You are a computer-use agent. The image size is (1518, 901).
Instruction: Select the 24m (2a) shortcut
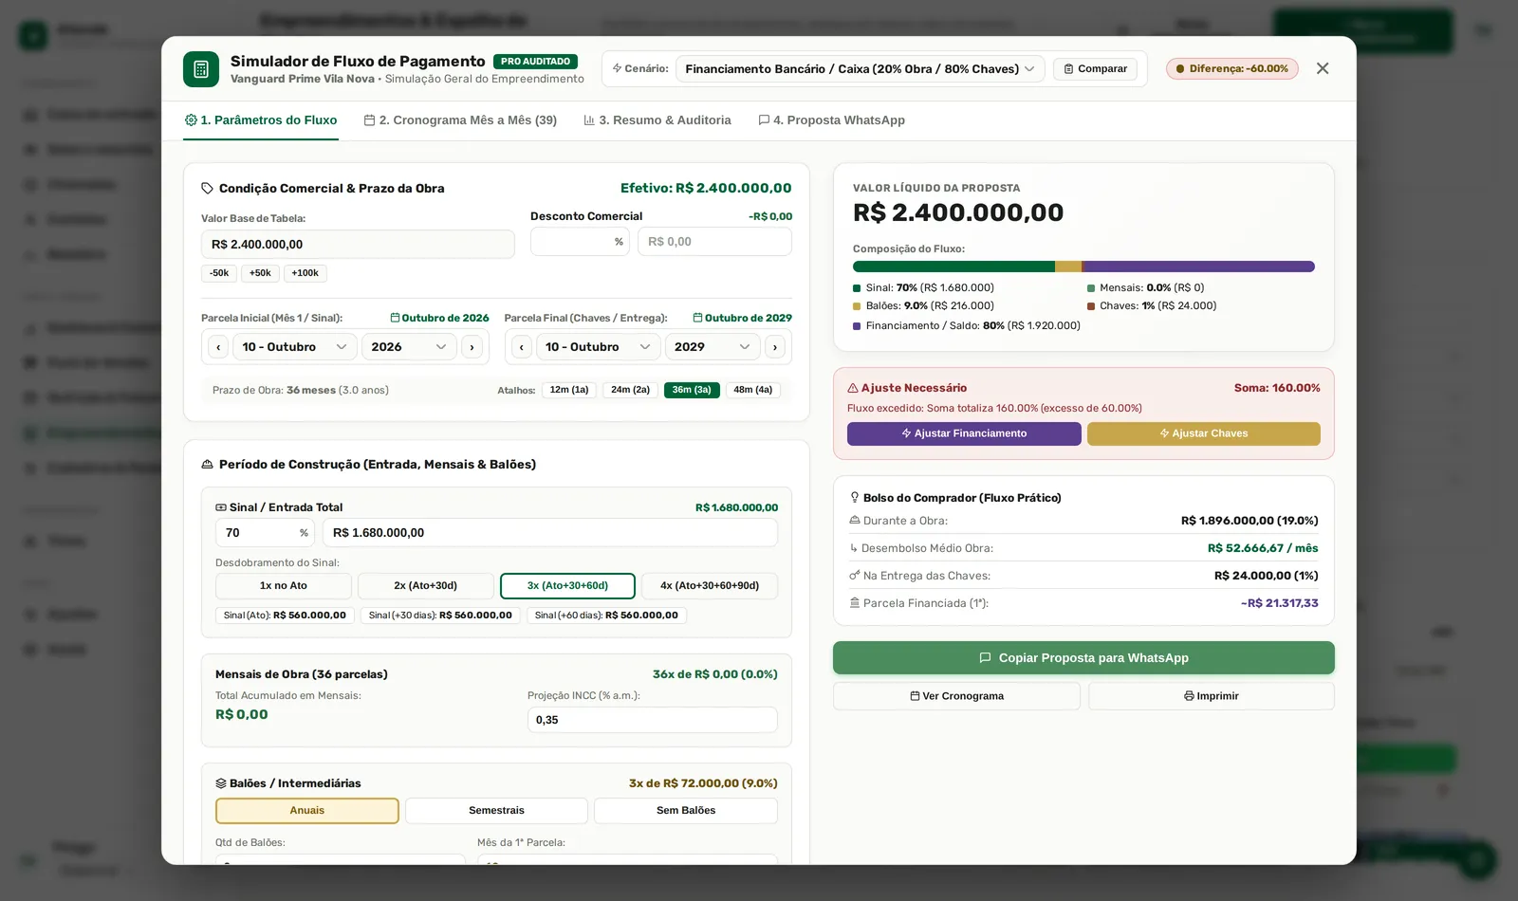pos(630,390)
